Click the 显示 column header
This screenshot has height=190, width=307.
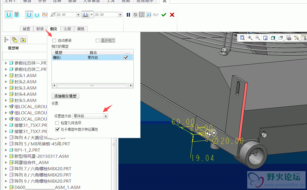coord(104,53)
